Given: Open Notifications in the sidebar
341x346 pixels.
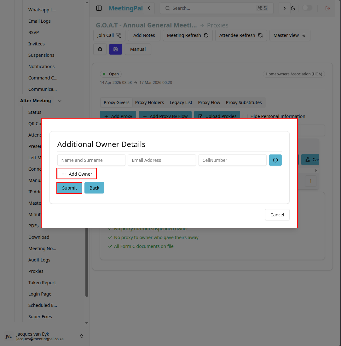Looking at the screenshot, I should (x=41, y=67).
